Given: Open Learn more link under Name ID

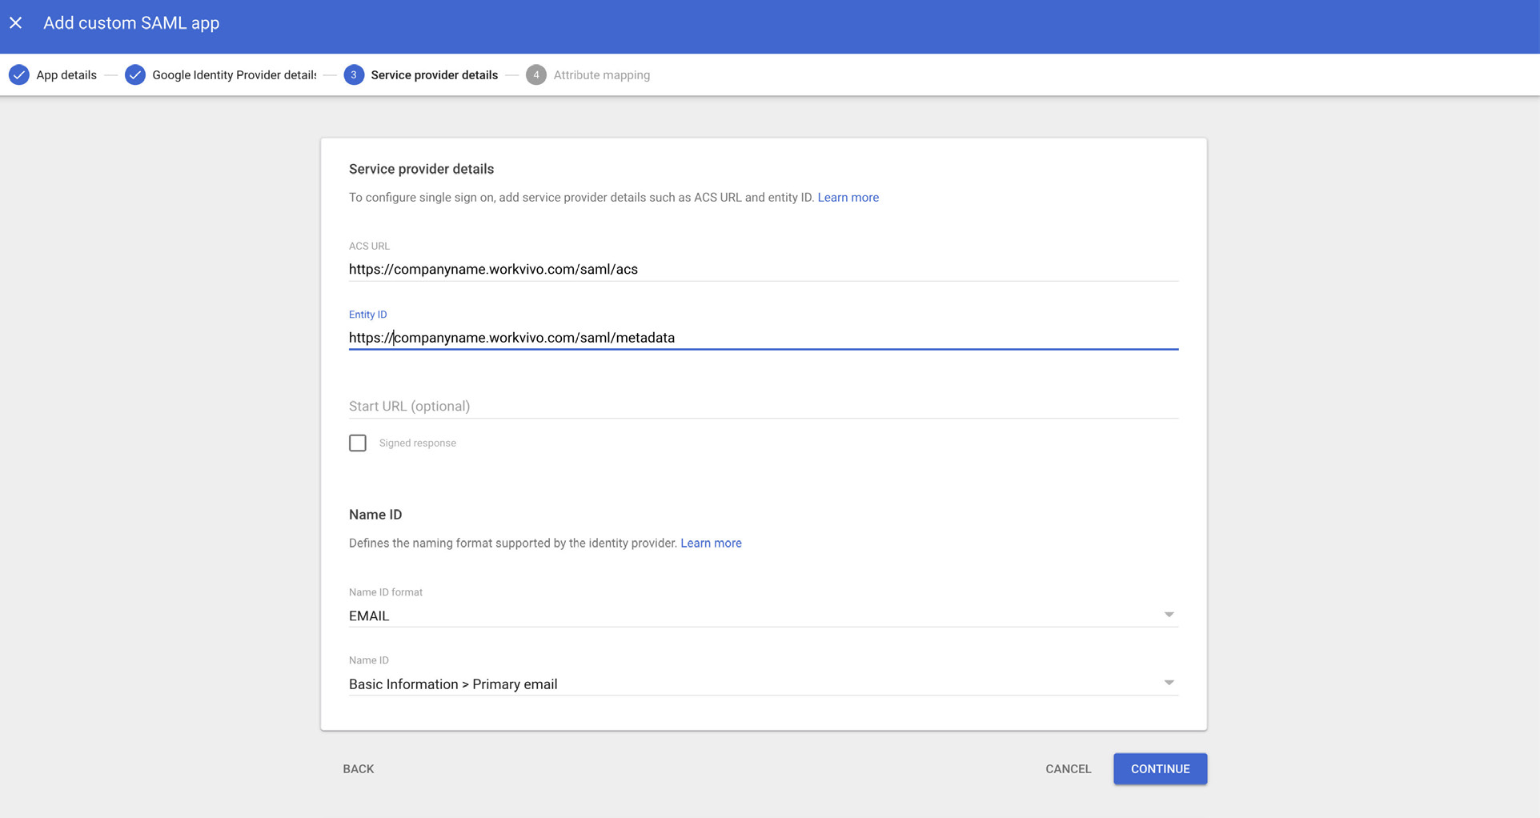Looking at the screenshot, I should pyautogui.click(x=711, y=543).
